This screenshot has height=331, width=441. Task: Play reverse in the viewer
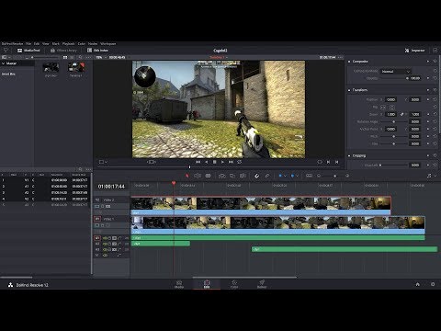tap(207, 162)
